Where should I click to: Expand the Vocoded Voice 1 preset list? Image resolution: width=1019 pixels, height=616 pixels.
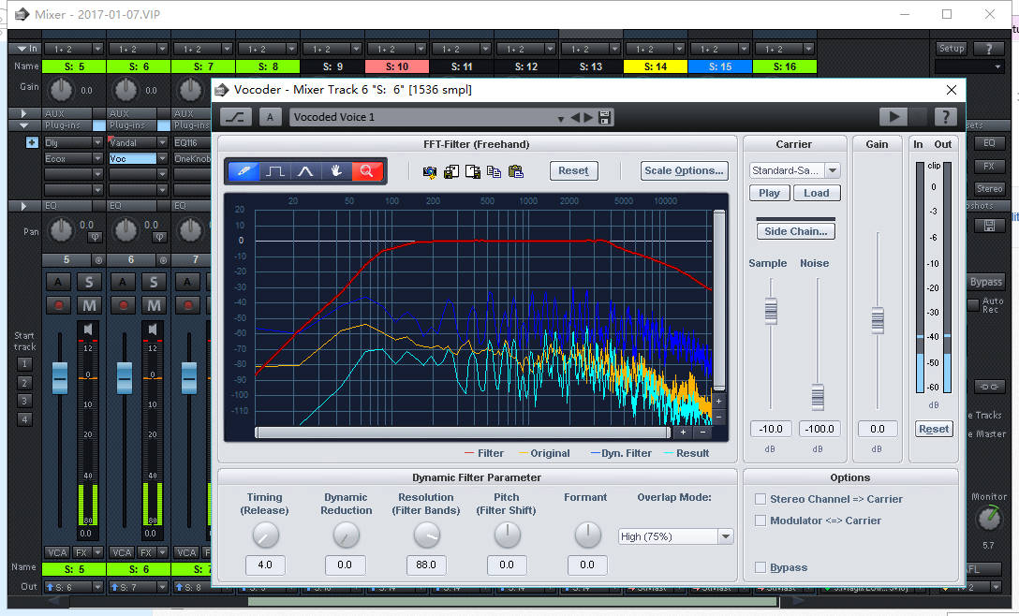(561, 118)
